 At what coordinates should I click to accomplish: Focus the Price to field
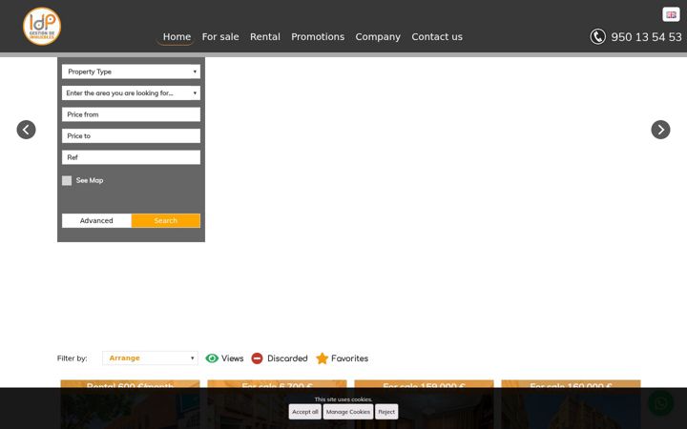click(x=131, y=135)
